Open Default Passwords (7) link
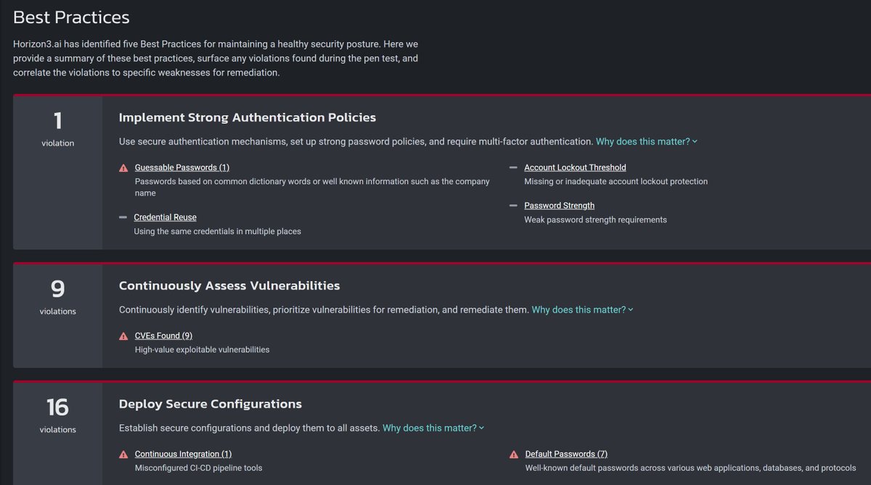The image size is (871, 485). click(x=566, y=454)
